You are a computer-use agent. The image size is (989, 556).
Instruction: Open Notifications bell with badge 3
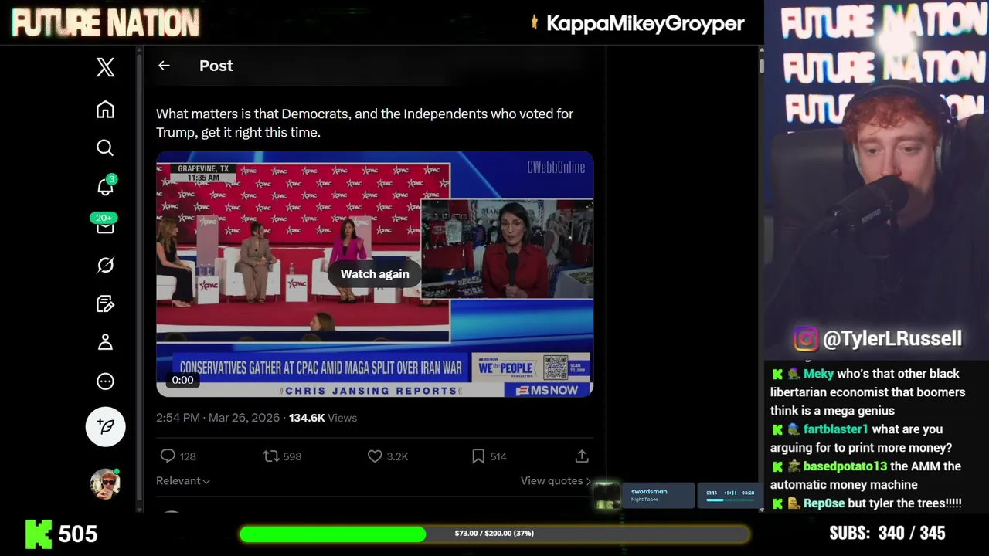[x=105, y=187]
